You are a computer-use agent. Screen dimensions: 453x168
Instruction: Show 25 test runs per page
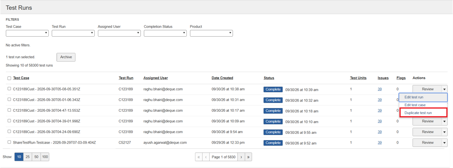point(28,157)
